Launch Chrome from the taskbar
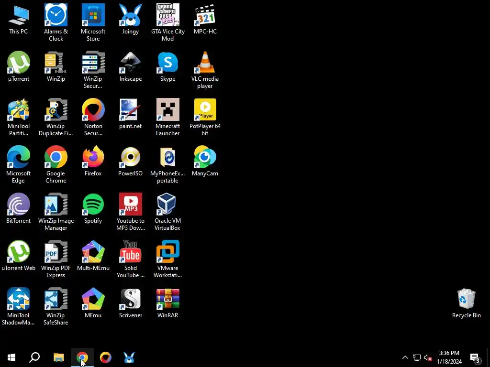Screen dimensions: 490x367 click(82, 357)
